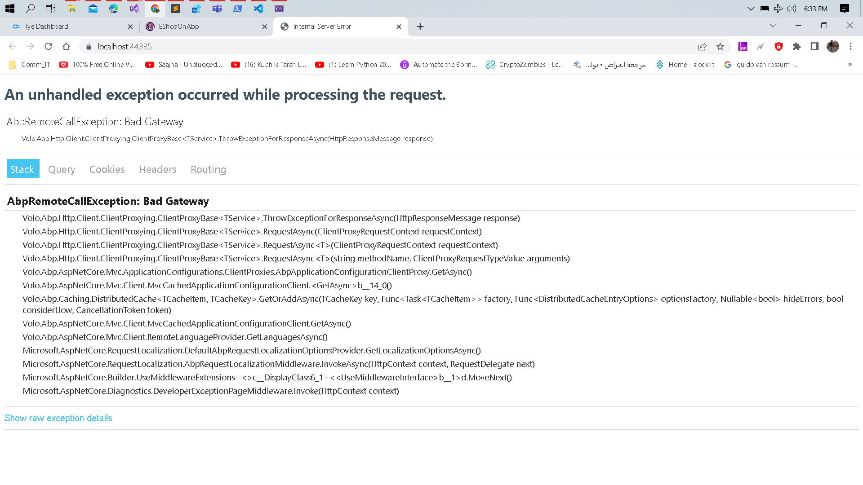Navigate back in browser history
This screenshot has width=863, height=485.
(12, 46)
